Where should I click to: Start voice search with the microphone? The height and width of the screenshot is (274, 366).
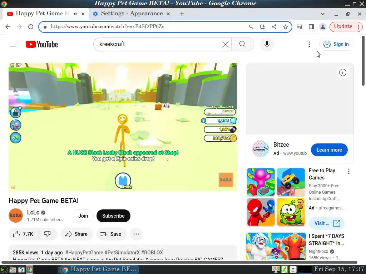(267, 44)
